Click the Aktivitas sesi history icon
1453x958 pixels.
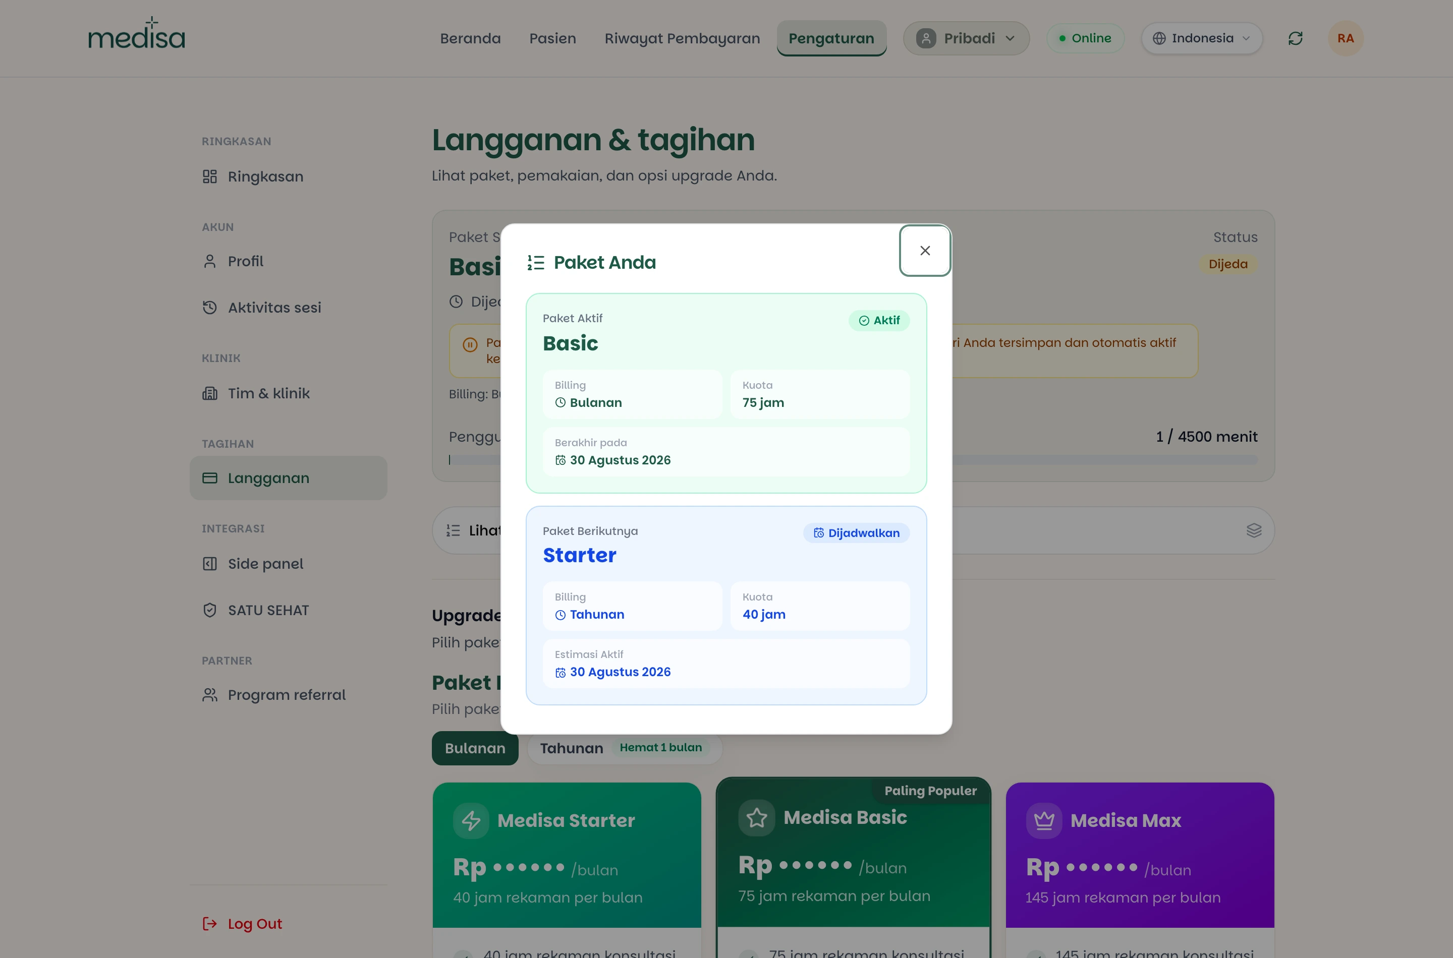[210, 308]
